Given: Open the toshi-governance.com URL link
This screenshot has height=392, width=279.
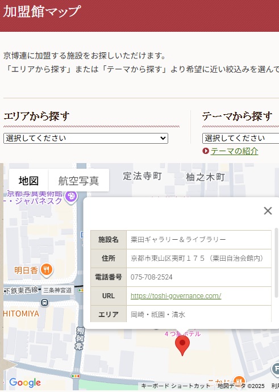Looking at the screenshot, I should tap(176, 296).
